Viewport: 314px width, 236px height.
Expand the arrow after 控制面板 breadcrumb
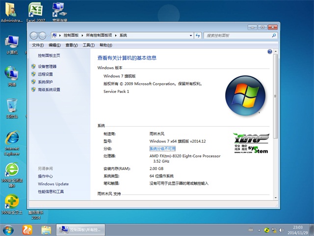[82, 35]
